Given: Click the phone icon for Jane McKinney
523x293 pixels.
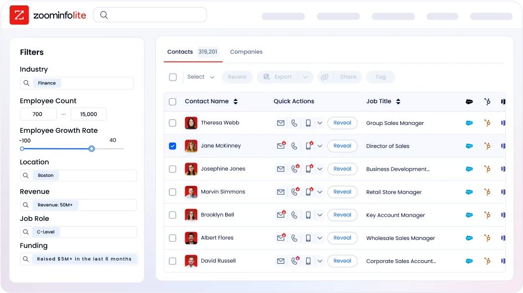Looking at the screenshot, I should point(294,146).
